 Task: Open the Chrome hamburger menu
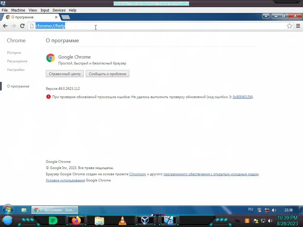click(298, 26)
